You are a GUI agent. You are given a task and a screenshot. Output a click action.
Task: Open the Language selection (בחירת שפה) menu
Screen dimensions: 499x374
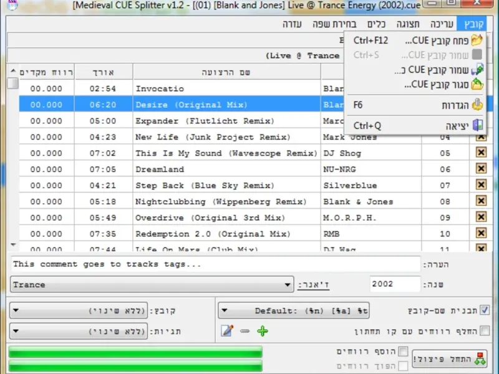(x=334, y=24)
